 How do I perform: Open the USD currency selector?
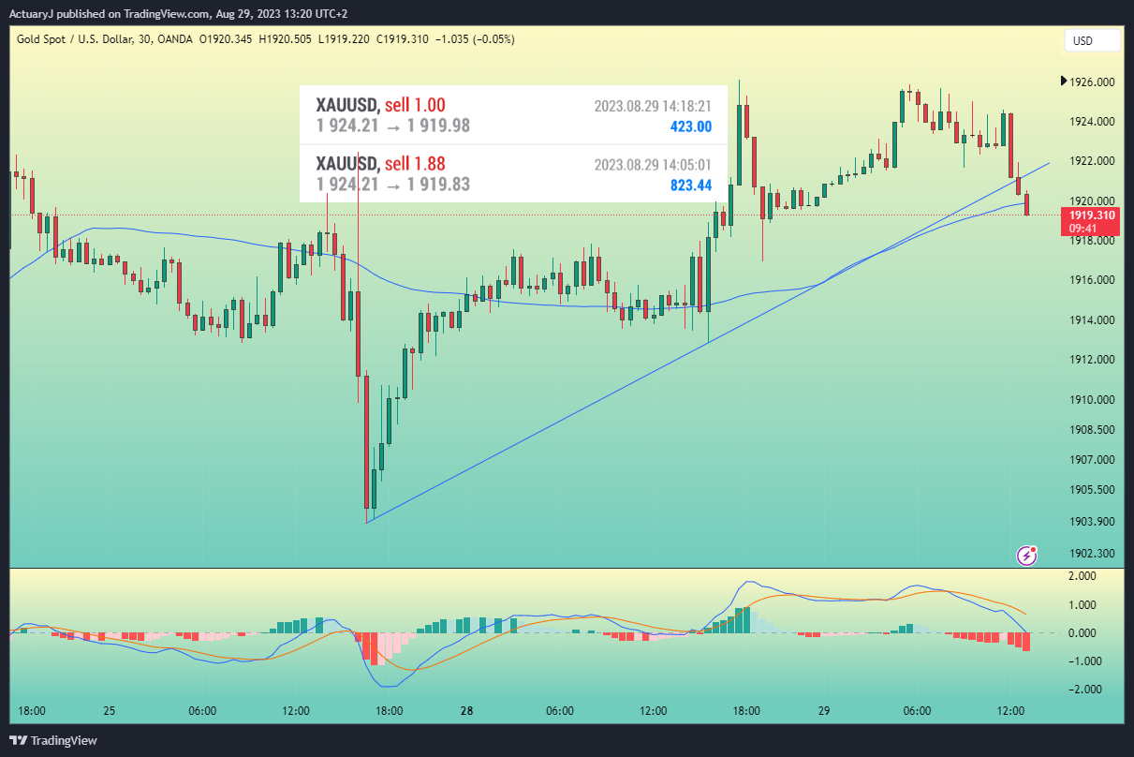tap(1092, 41)
